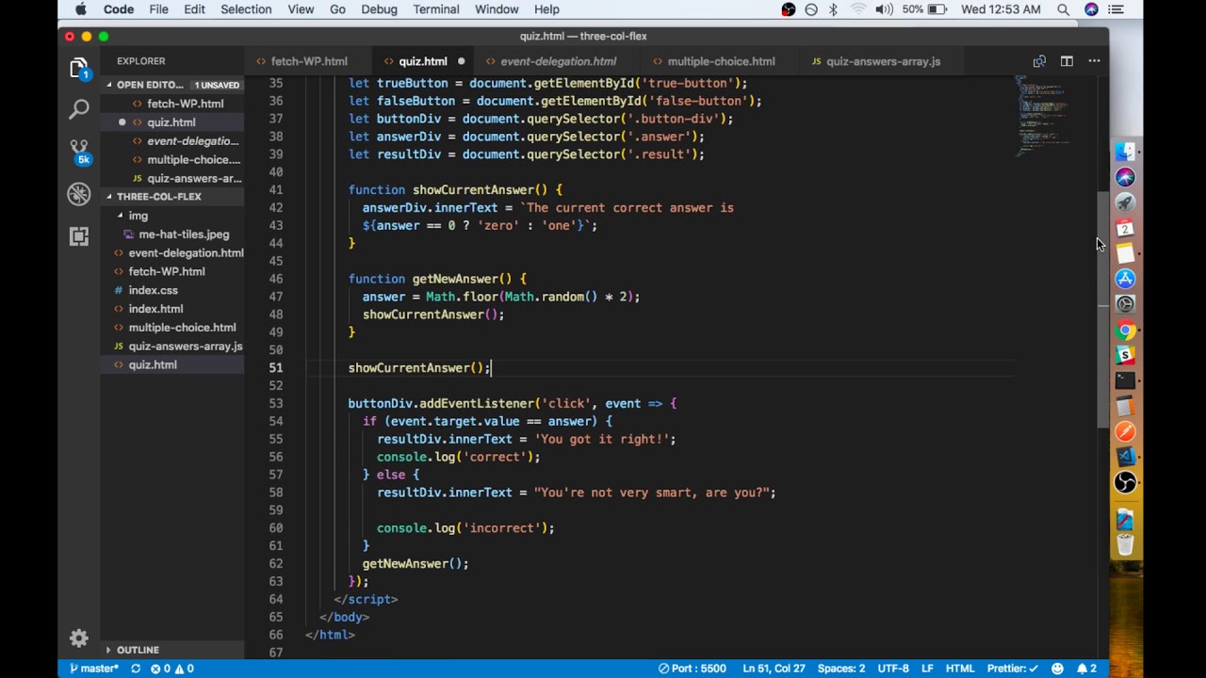Open Google Chrome from the Dock

1125,330
